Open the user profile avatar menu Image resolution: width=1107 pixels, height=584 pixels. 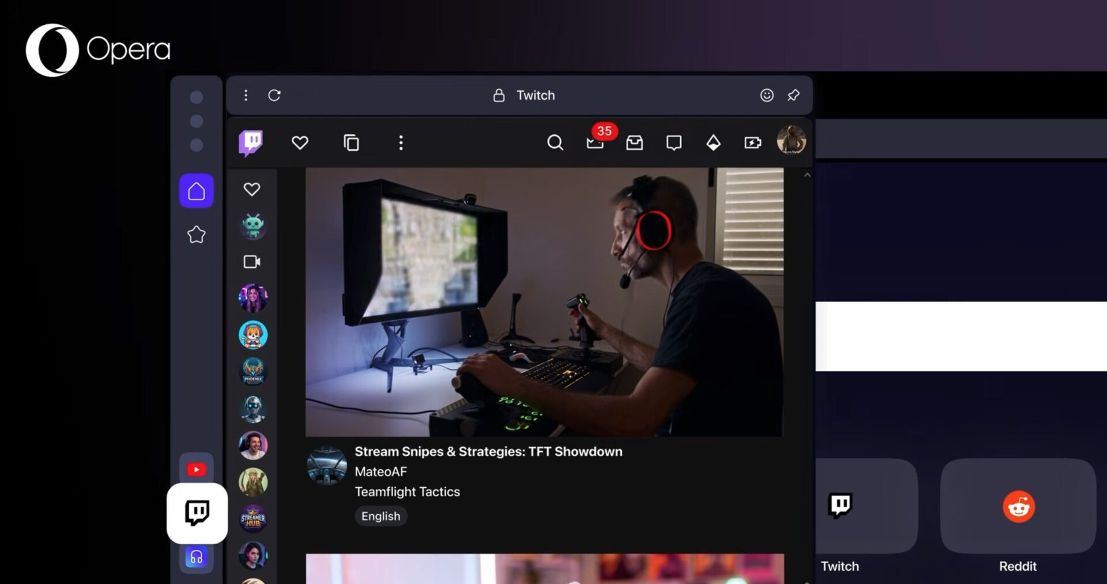coord(790,140)
